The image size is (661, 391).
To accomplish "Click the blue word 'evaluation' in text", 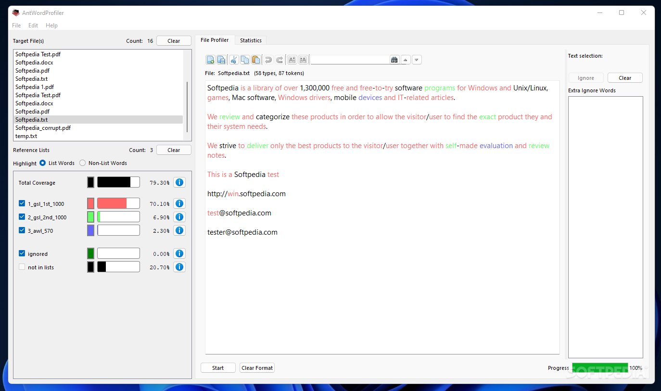I will (x=496, y=146).
